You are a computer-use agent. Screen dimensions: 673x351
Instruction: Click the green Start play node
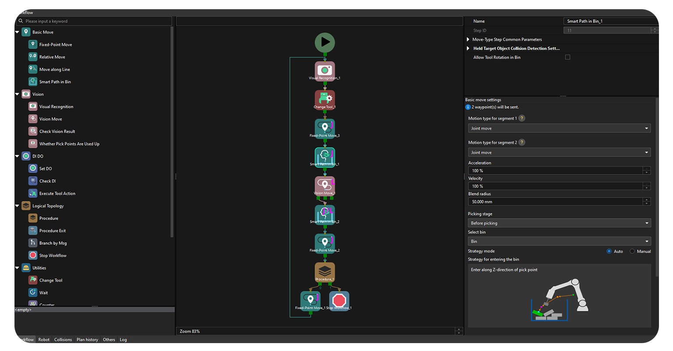[x=325, y=42]
